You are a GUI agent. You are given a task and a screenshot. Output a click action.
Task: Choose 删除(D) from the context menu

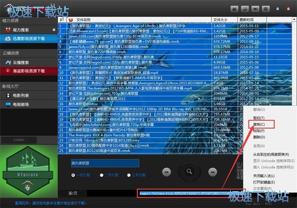259,137
